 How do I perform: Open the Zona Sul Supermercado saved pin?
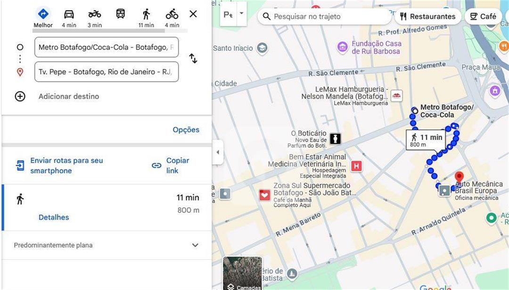tap(264, 195)
